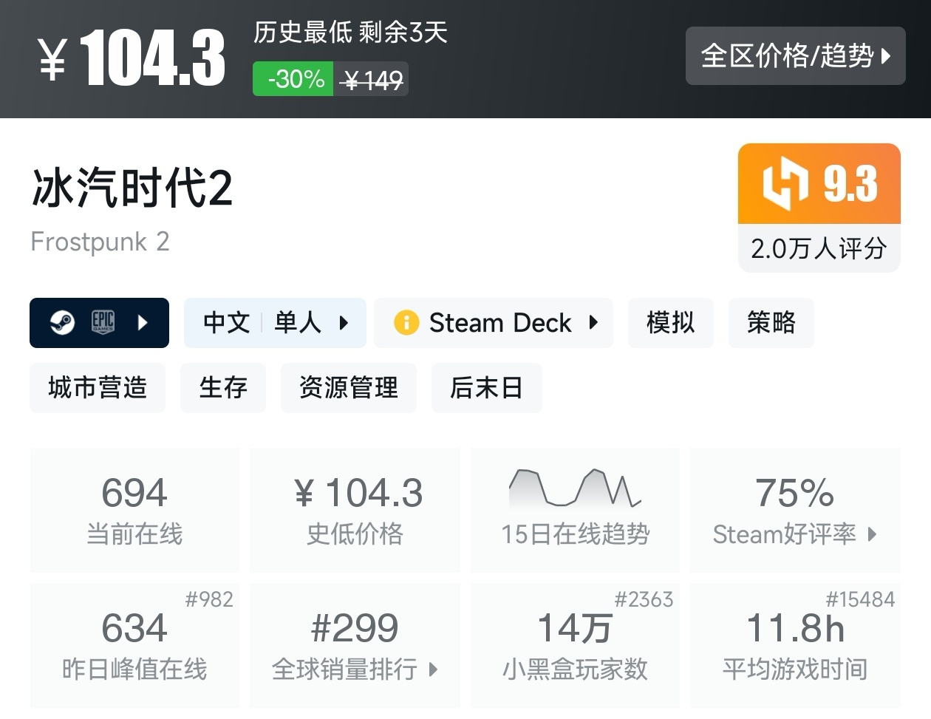
Task: Click the 当前在线 player count card
Action: 134,510
